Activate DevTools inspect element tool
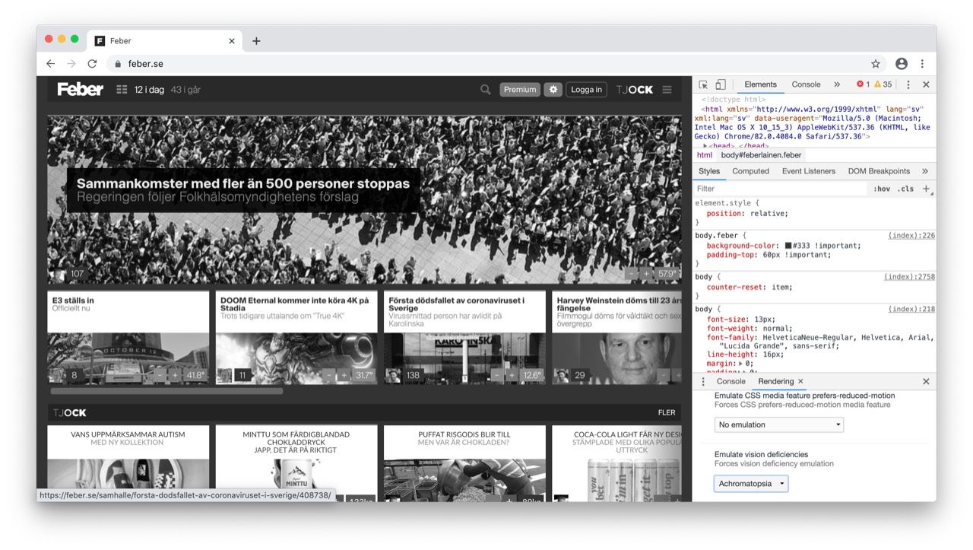973x550 pixels. 703,85
